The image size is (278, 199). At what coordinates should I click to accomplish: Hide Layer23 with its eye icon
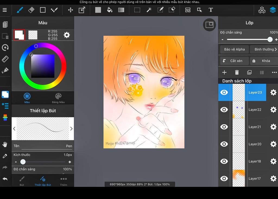coord(224,92)
